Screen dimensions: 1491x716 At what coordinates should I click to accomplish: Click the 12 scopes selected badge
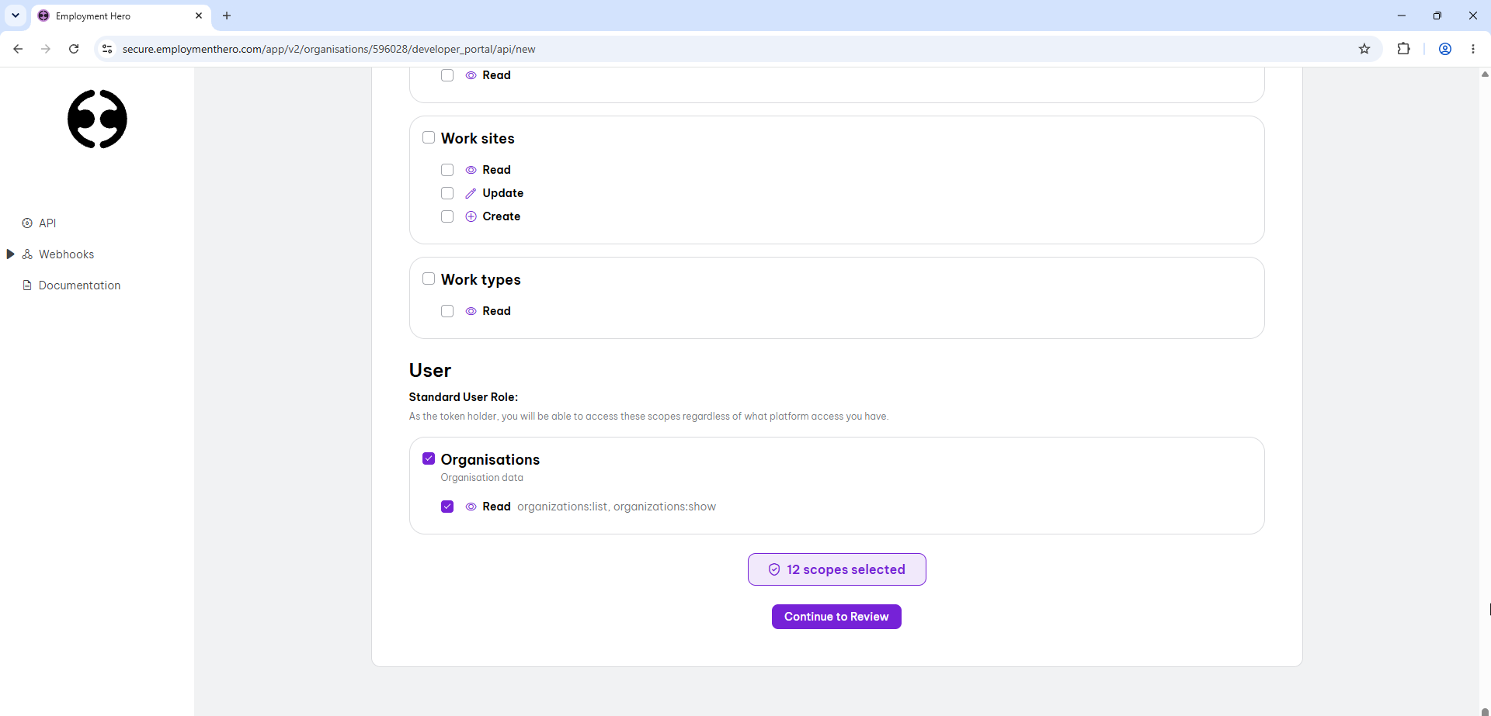(x=837, y=569)
